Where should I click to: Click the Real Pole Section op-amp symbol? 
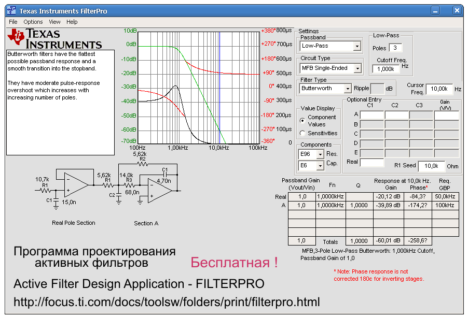pyautogui.click(x=74, y=185)
